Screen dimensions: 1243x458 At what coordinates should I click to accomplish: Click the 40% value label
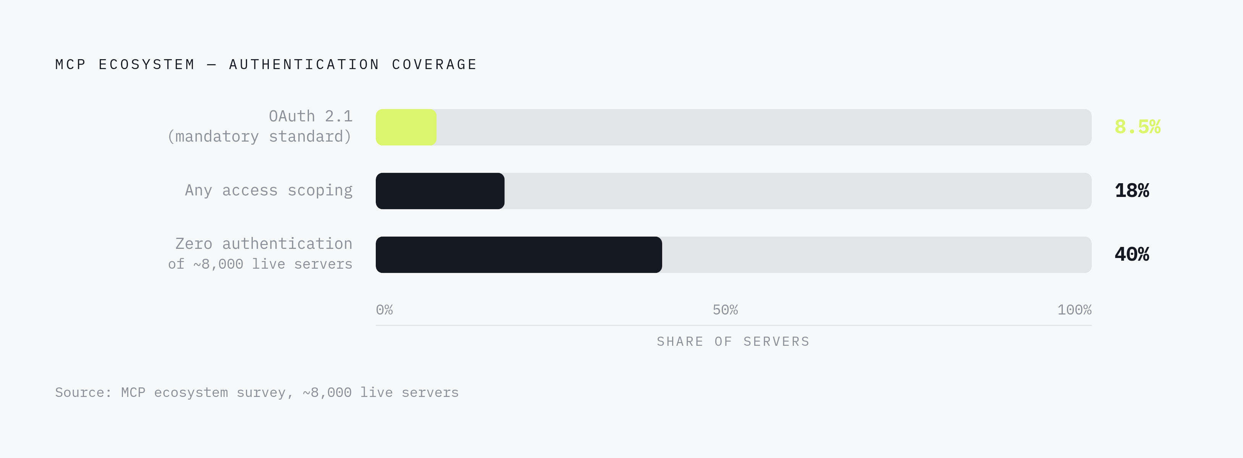[x=1131, y=254]
